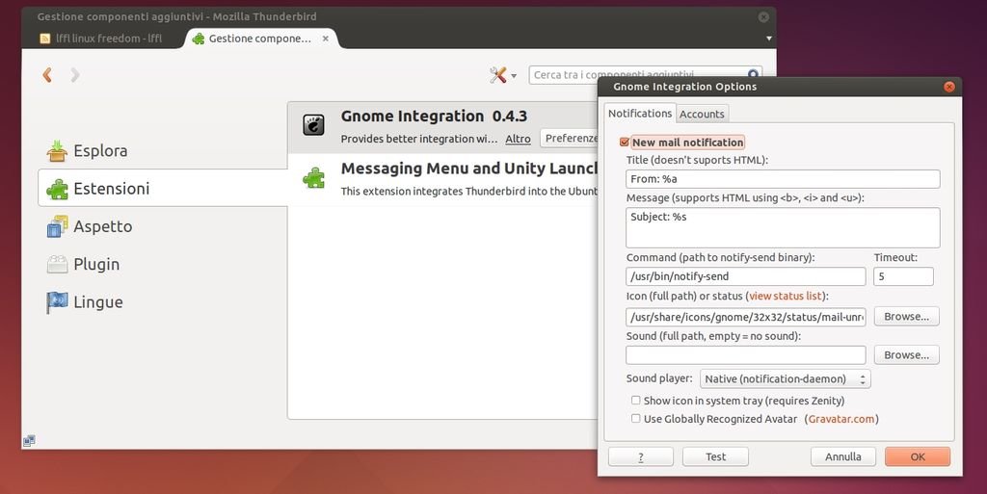Open the Sound player dropdown

[x=785, y=379]
